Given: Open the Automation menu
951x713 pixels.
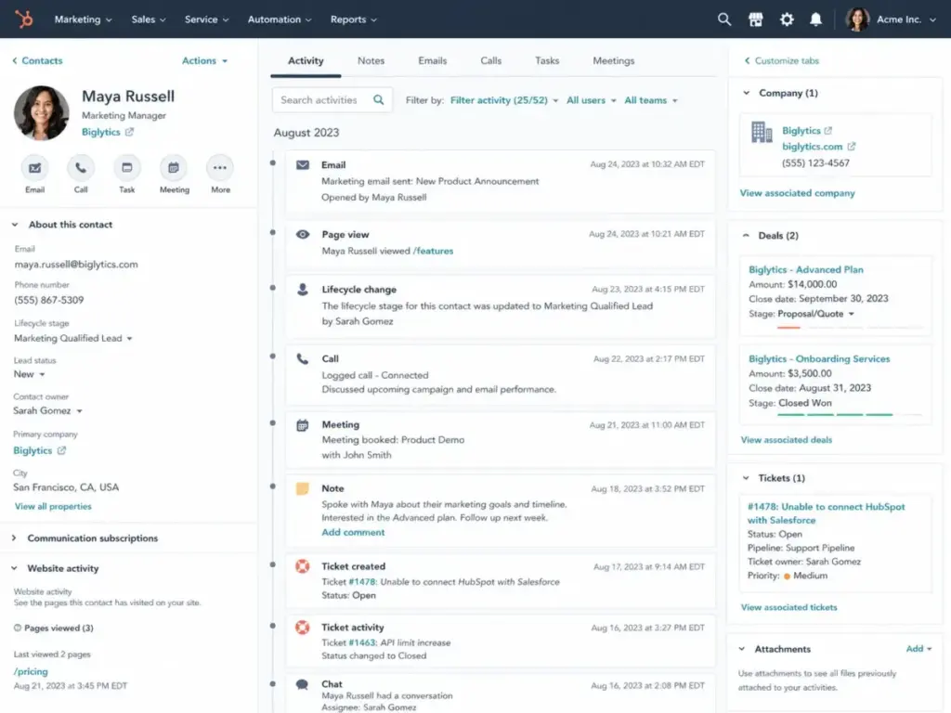Looking at the screenshot, I should pos(280,19).
